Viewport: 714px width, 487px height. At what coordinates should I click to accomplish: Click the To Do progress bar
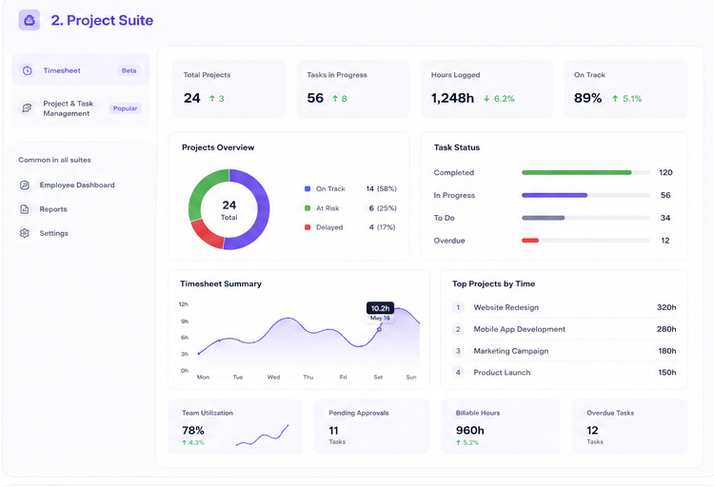585,218
